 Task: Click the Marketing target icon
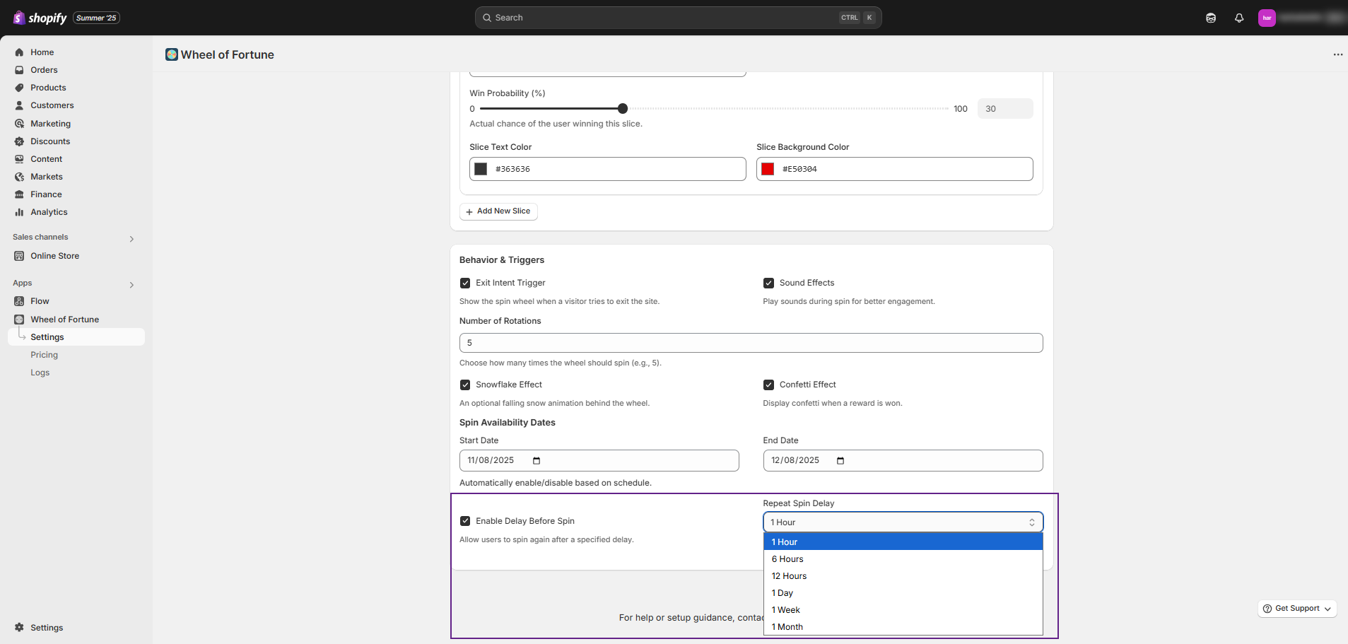[19, 124]
